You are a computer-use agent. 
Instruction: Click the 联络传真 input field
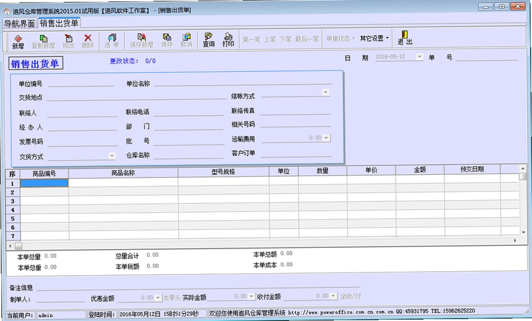295,110
